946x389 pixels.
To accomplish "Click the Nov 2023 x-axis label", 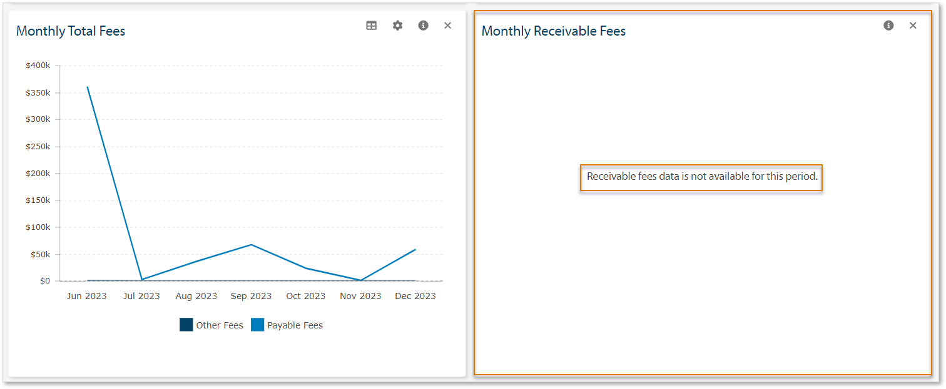I will [360, 296].
